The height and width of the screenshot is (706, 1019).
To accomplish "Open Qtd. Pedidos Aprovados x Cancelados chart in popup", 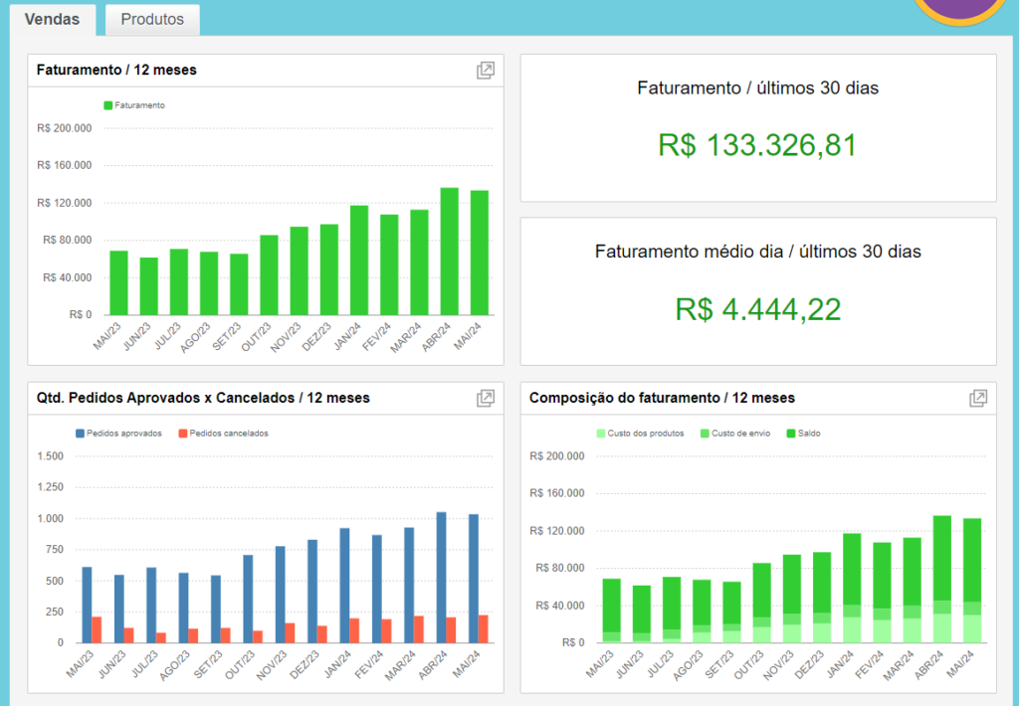I will tap(486, 398).
